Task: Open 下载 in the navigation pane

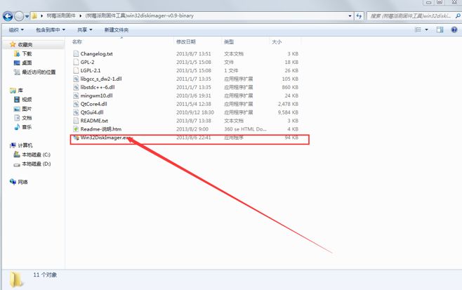Action: [x=27, y=53]
